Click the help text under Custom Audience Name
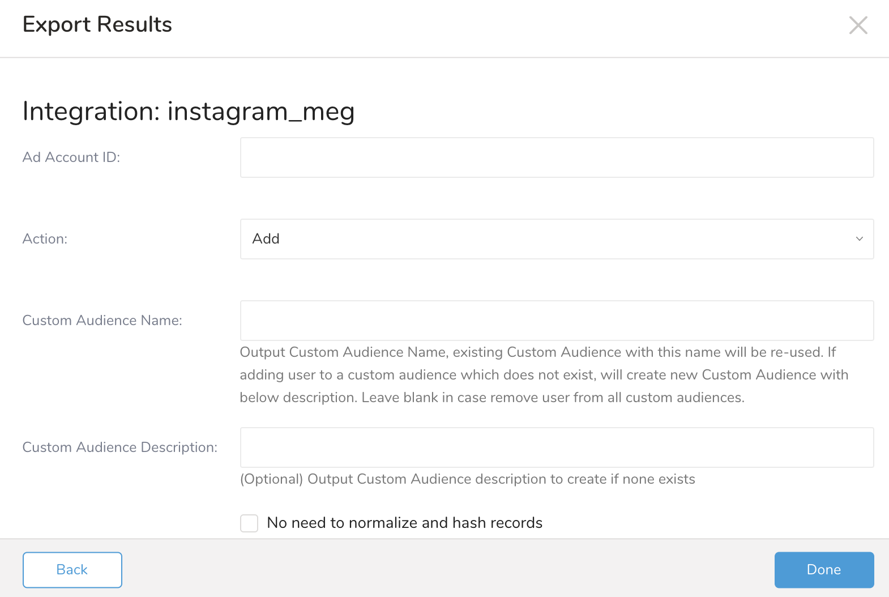The height and width of the screenshot is (597, 889). 544,375
